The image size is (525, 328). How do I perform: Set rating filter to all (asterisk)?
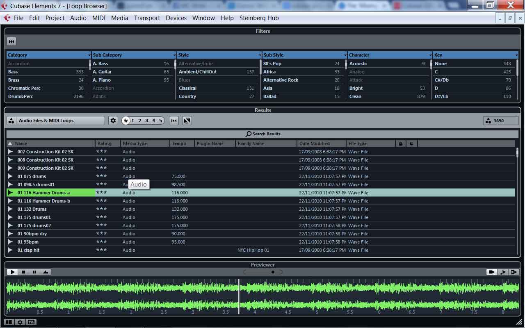click(126, 121)
